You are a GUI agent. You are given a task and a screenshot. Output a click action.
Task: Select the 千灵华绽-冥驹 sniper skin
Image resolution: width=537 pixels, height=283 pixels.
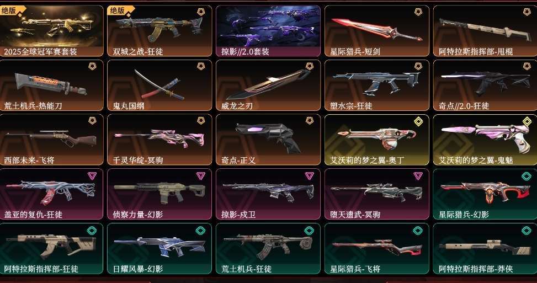tap(159, 140)
